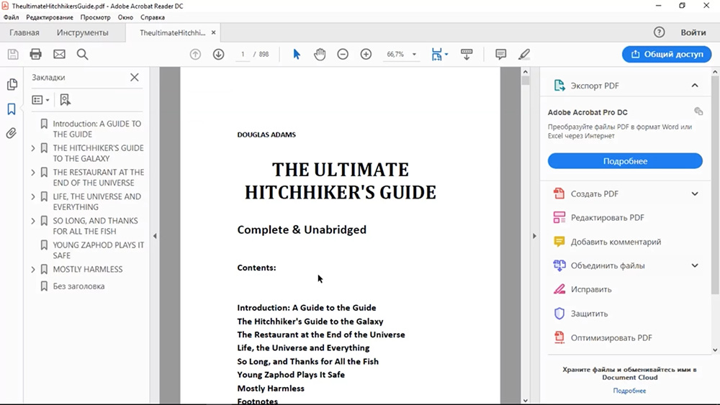Expand THE HITCHHIKER'S GUIDE TO THE GALAXY bookmark

click(33, 148)
